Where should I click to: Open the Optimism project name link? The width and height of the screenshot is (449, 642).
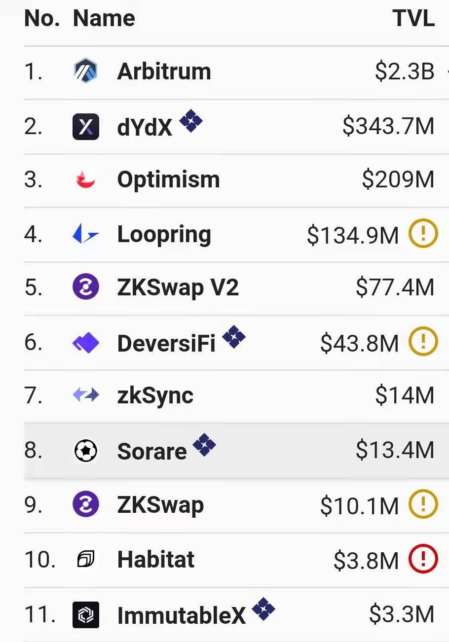(169, 180)
